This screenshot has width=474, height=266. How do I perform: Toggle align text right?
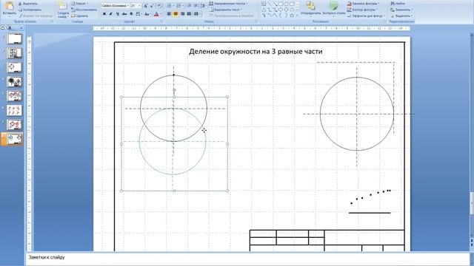click(x=183, y=14)
